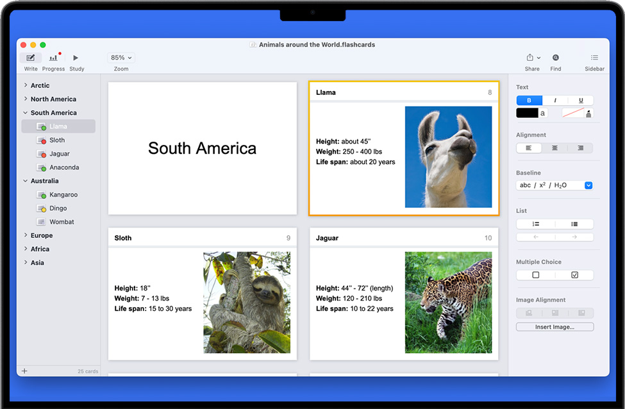Align text left
Image resolution: width=625 pixels, height=409 pixels.
tap(529, 148)
